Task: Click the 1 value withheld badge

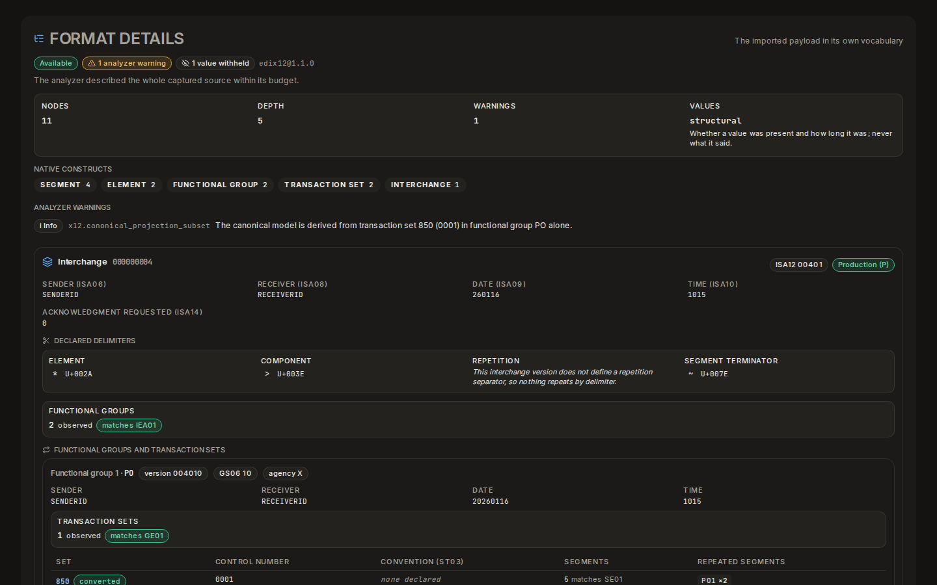Action: click(215, 64)
